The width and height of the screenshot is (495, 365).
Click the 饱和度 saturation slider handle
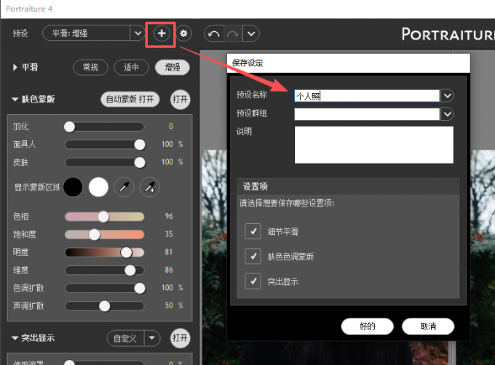[94, 235]
